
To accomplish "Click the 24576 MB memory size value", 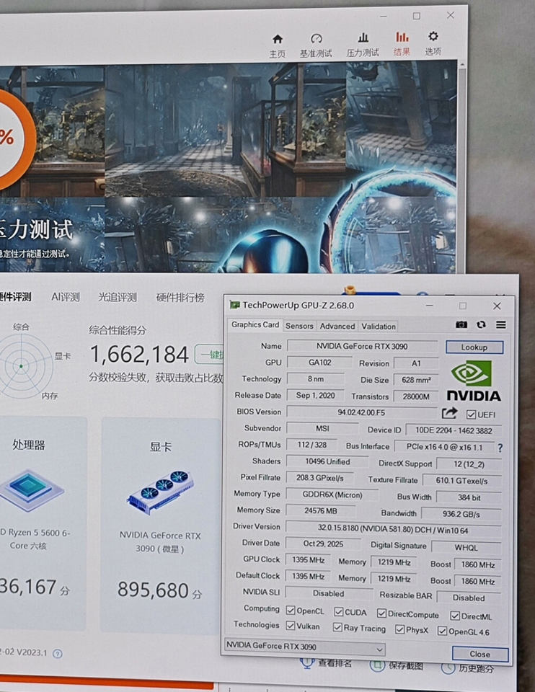I will [x=320, y=510].
